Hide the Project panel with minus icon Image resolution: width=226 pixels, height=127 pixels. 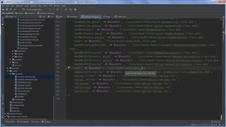click(x=52, y=17)
